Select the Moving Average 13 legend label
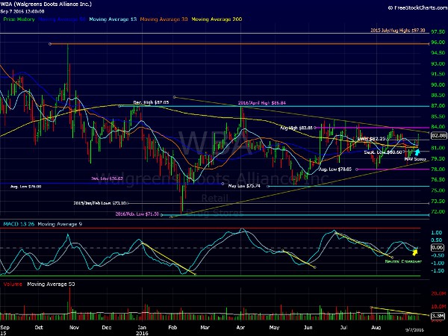The image size is (448, 336). [113, 19]
